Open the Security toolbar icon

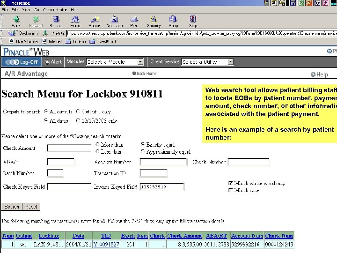click(154, 19)
